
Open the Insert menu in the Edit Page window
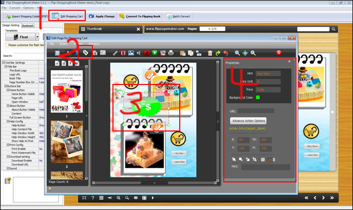[x=64, y=44]
